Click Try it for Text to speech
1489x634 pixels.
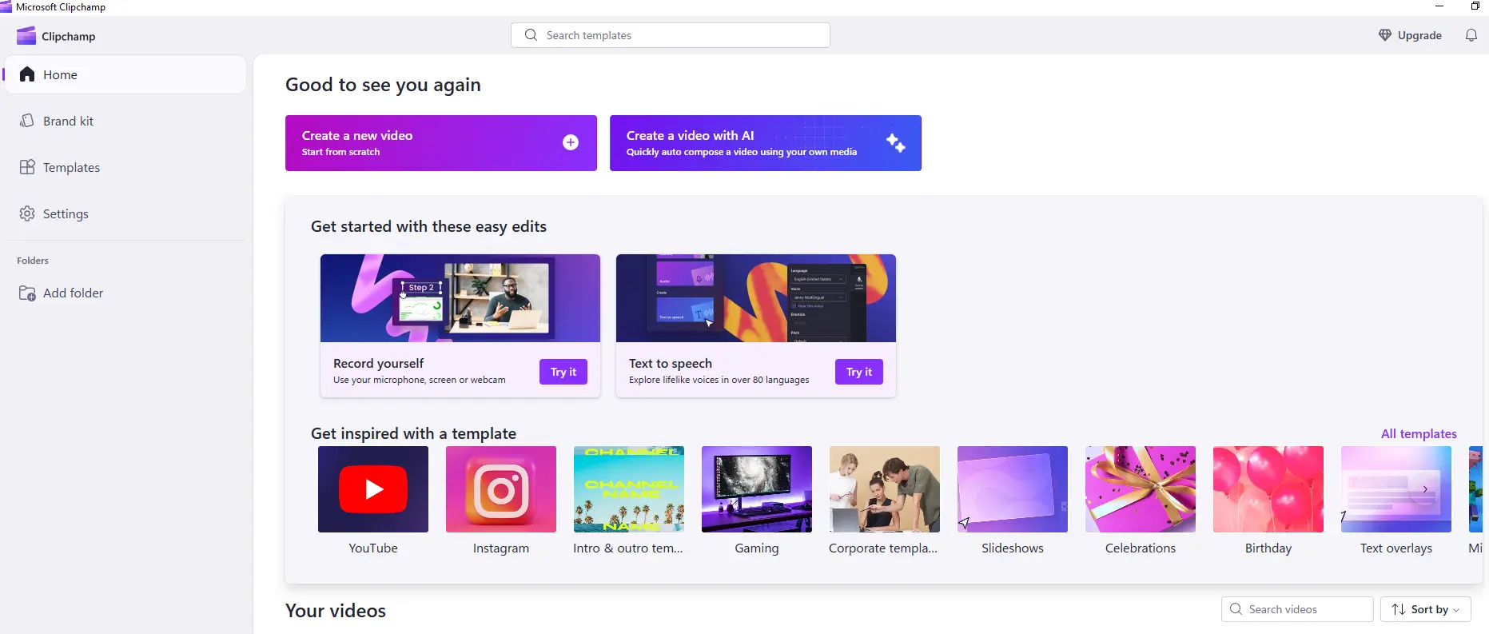(x=859, y=372)
